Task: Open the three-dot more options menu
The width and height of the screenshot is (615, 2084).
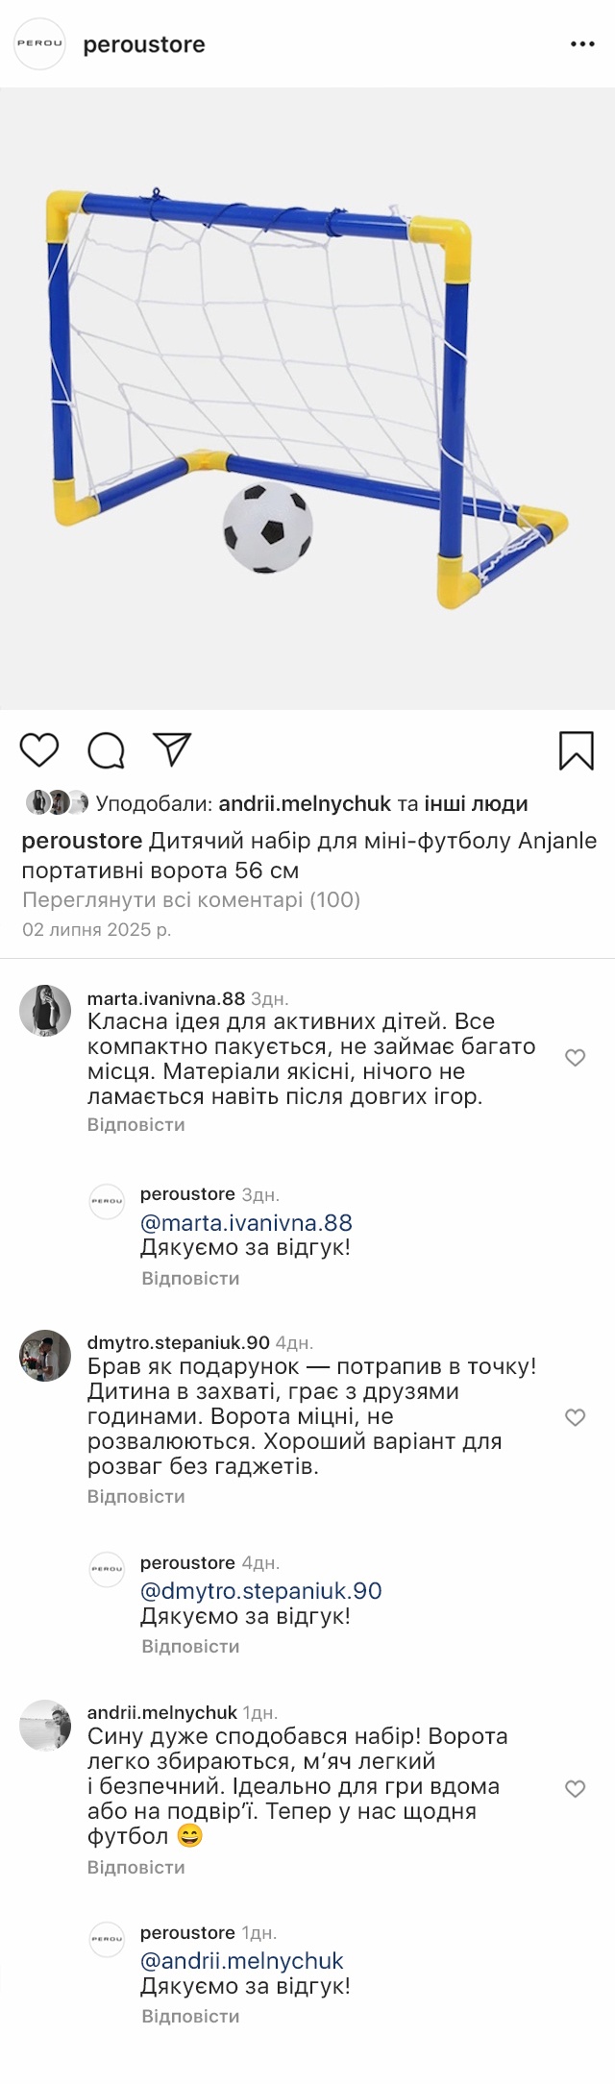Action: point(582,44)
